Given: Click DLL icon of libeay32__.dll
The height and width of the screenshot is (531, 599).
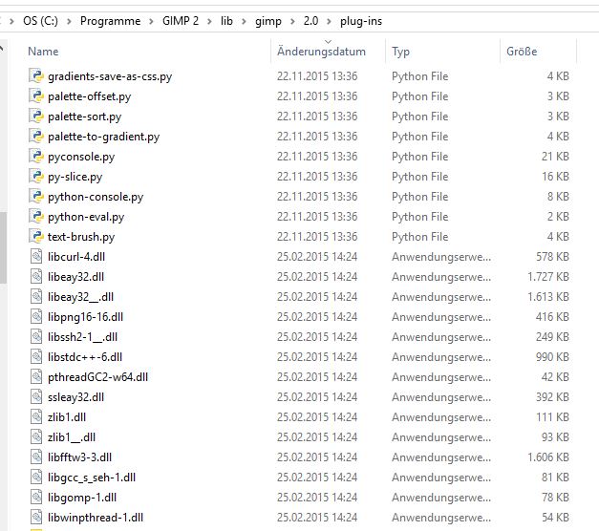Looking at the screenshot, I should 36,296.
